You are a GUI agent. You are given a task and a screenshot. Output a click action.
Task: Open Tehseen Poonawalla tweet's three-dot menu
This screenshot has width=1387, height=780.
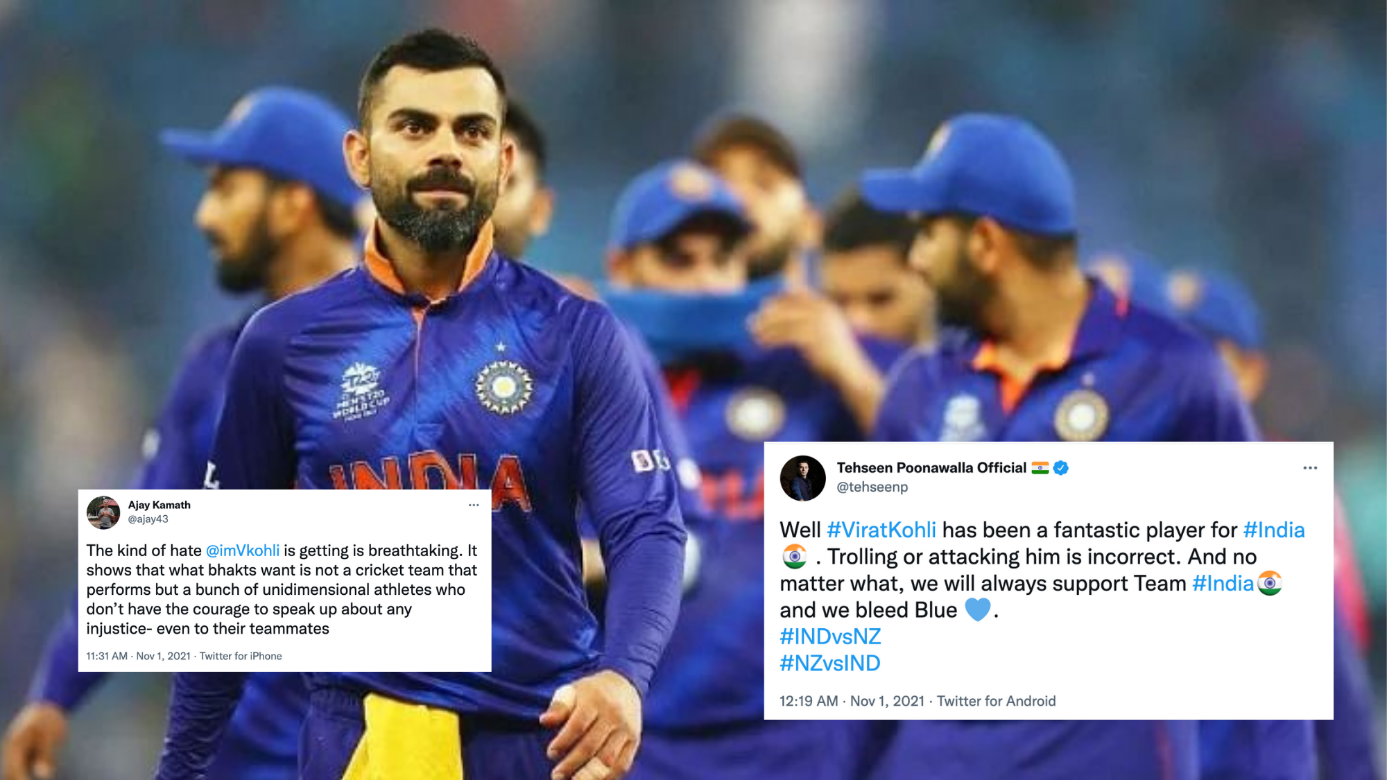pyautogui.click(x=1310, y=468)
